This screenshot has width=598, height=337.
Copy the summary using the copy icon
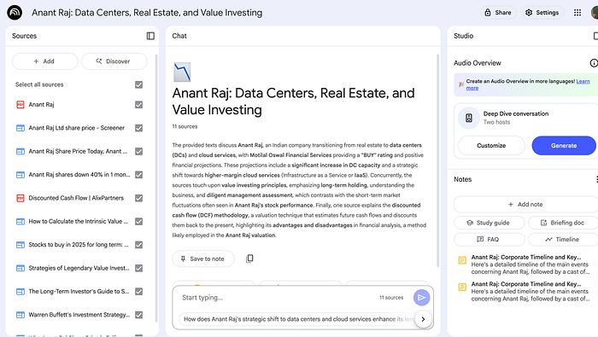[x=249, y=259]
